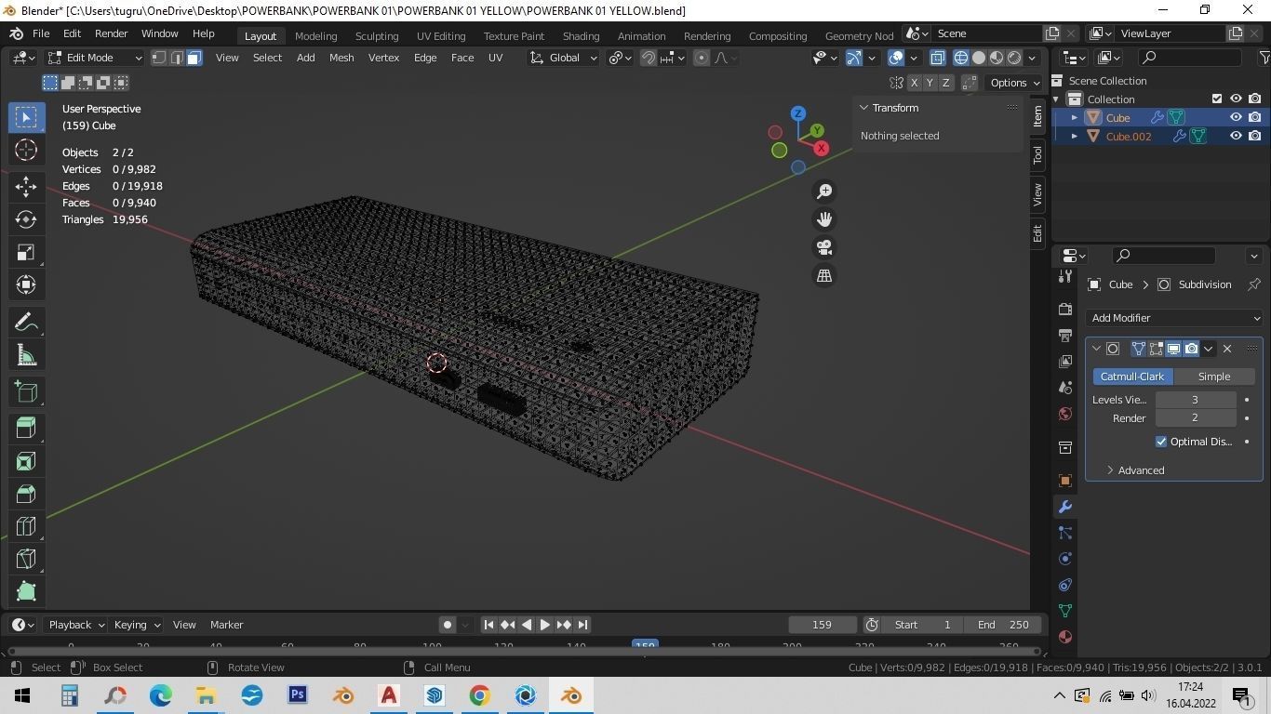
Task: Switch to the Modeling workspace tab
Action: 315,36
